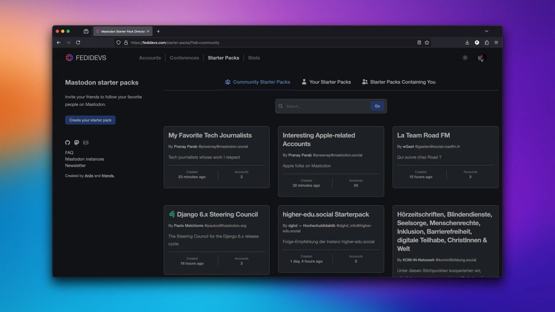Open the browser downloads icon
The image size is (555, 312).
[x=467, y=43]
